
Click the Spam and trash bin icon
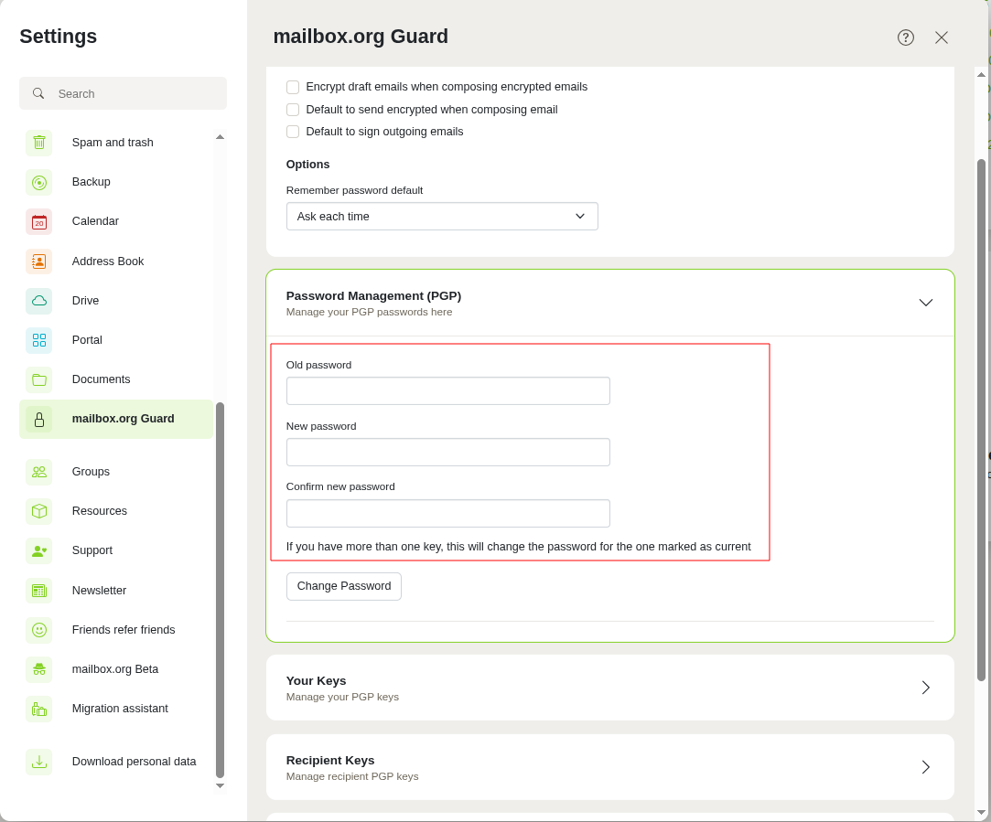[x=39, y=143]
